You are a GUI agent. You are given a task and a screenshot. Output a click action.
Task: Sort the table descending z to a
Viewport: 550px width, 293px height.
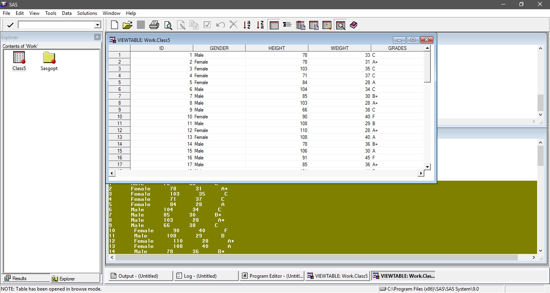pos(260,25)
